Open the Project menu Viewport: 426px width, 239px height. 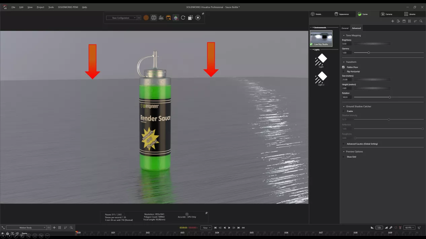point(40,7)
